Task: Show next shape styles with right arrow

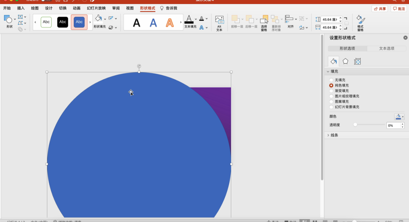Action: (90, 22)
